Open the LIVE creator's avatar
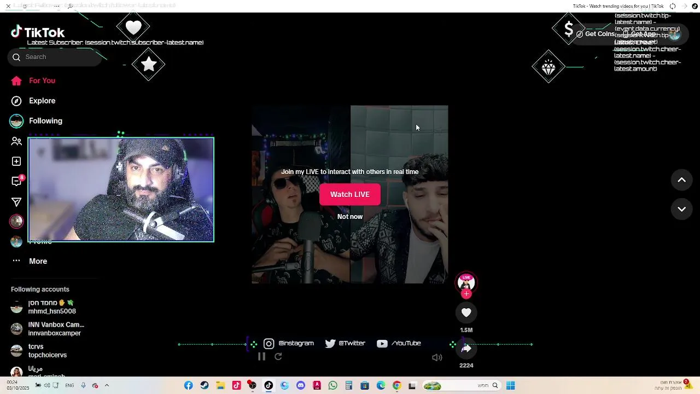The height and width of the screenshot is (394, 700). pos(466,282)
